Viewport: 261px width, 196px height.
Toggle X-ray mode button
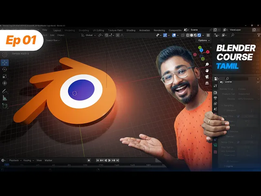click(183, 35)
